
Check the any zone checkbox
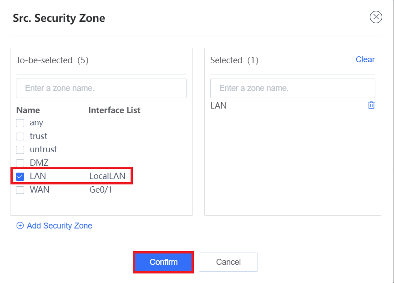(20, 123)
